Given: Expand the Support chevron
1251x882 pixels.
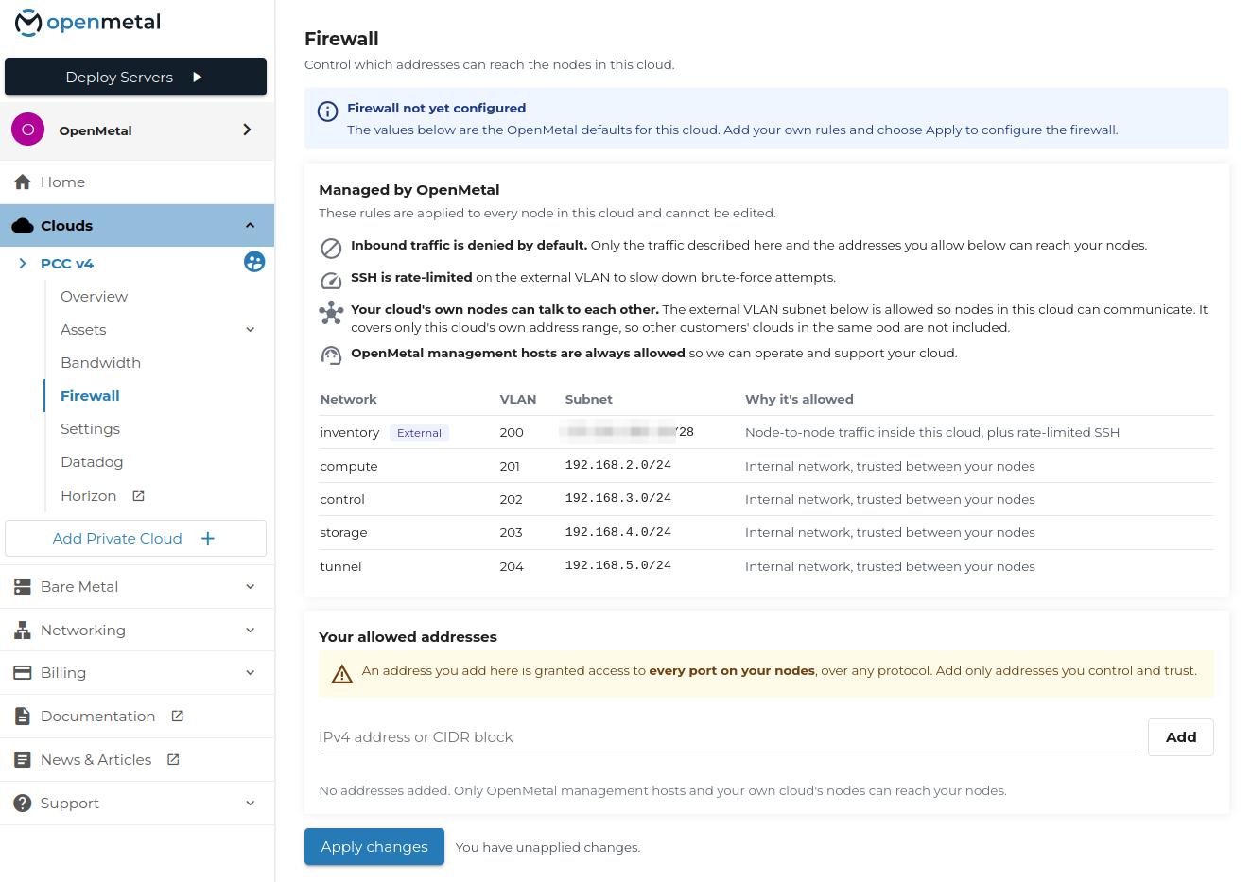Looking at the screenshot, I should [x=251, y=804].
